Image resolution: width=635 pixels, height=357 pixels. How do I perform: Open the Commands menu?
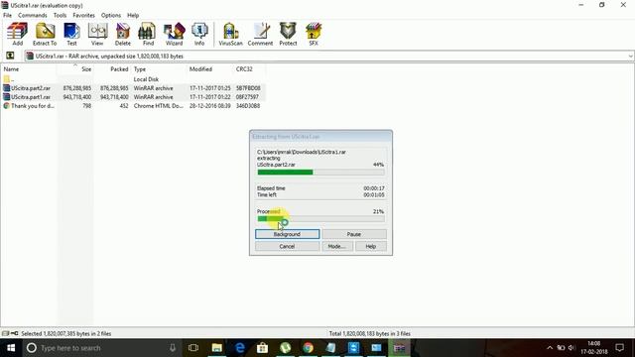33,15
